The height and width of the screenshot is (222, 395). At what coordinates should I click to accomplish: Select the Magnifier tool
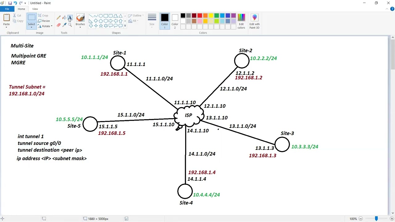[x=70, y=25]
